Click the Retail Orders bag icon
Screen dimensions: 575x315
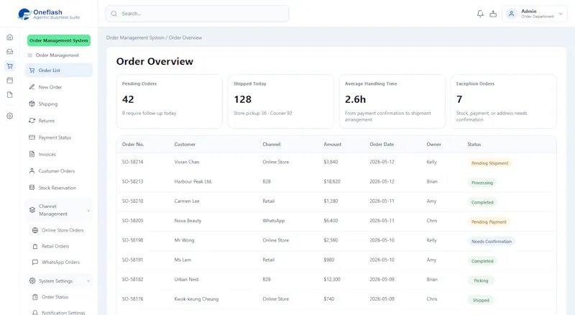(x=35, y=247)
